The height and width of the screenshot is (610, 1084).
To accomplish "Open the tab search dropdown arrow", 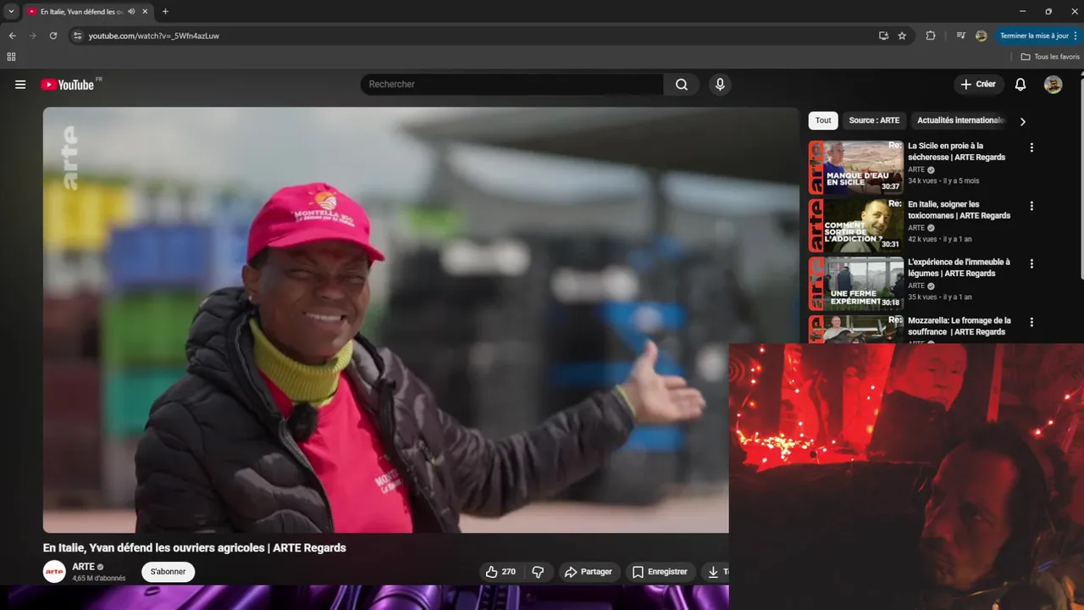I will pos(11,12).
